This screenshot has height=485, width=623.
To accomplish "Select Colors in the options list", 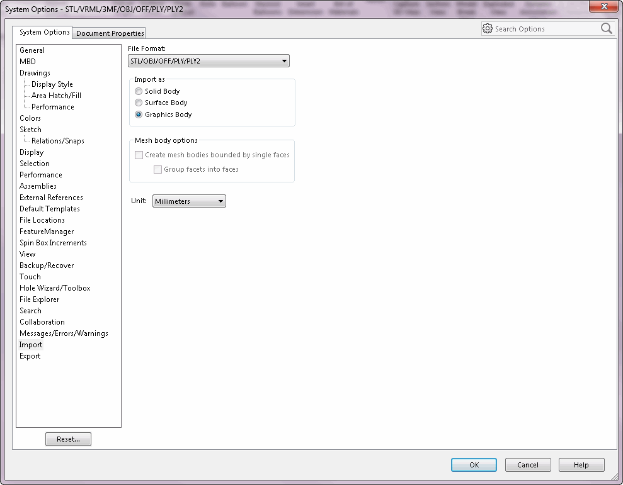I will pos(30,118).
